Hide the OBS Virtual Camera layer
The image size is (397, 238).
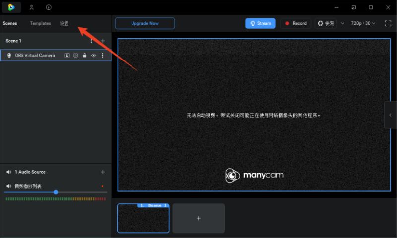94,55
